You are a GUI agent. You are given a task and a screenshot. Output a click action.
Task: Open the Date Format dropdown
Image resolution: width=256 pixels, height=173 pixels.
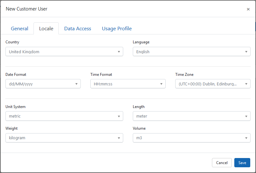click(43, 84)
